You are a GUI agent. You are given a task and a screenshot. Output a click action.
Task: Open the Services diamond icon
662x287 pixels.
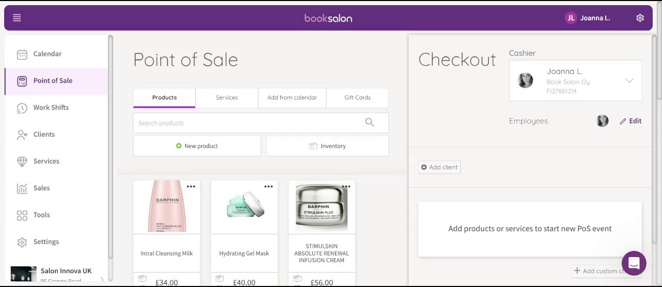22,162
